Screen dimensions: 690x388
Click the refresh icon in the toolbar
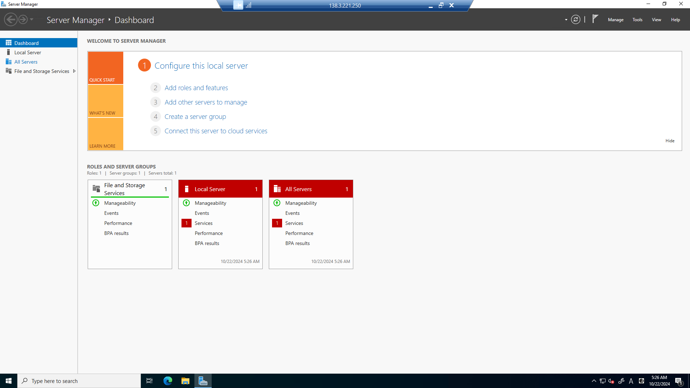[x=575, y=19]
